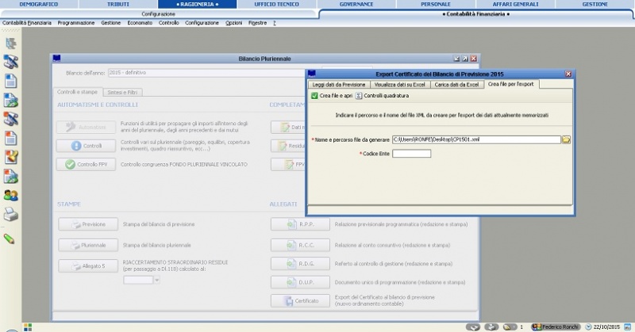
Task: Switch to Leggi dati da Previsione tab
Action: [339, 84]
